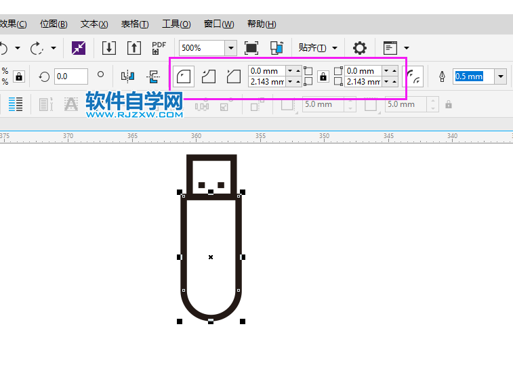Decrease the bottom-right corner radius value

click(386, 82)
